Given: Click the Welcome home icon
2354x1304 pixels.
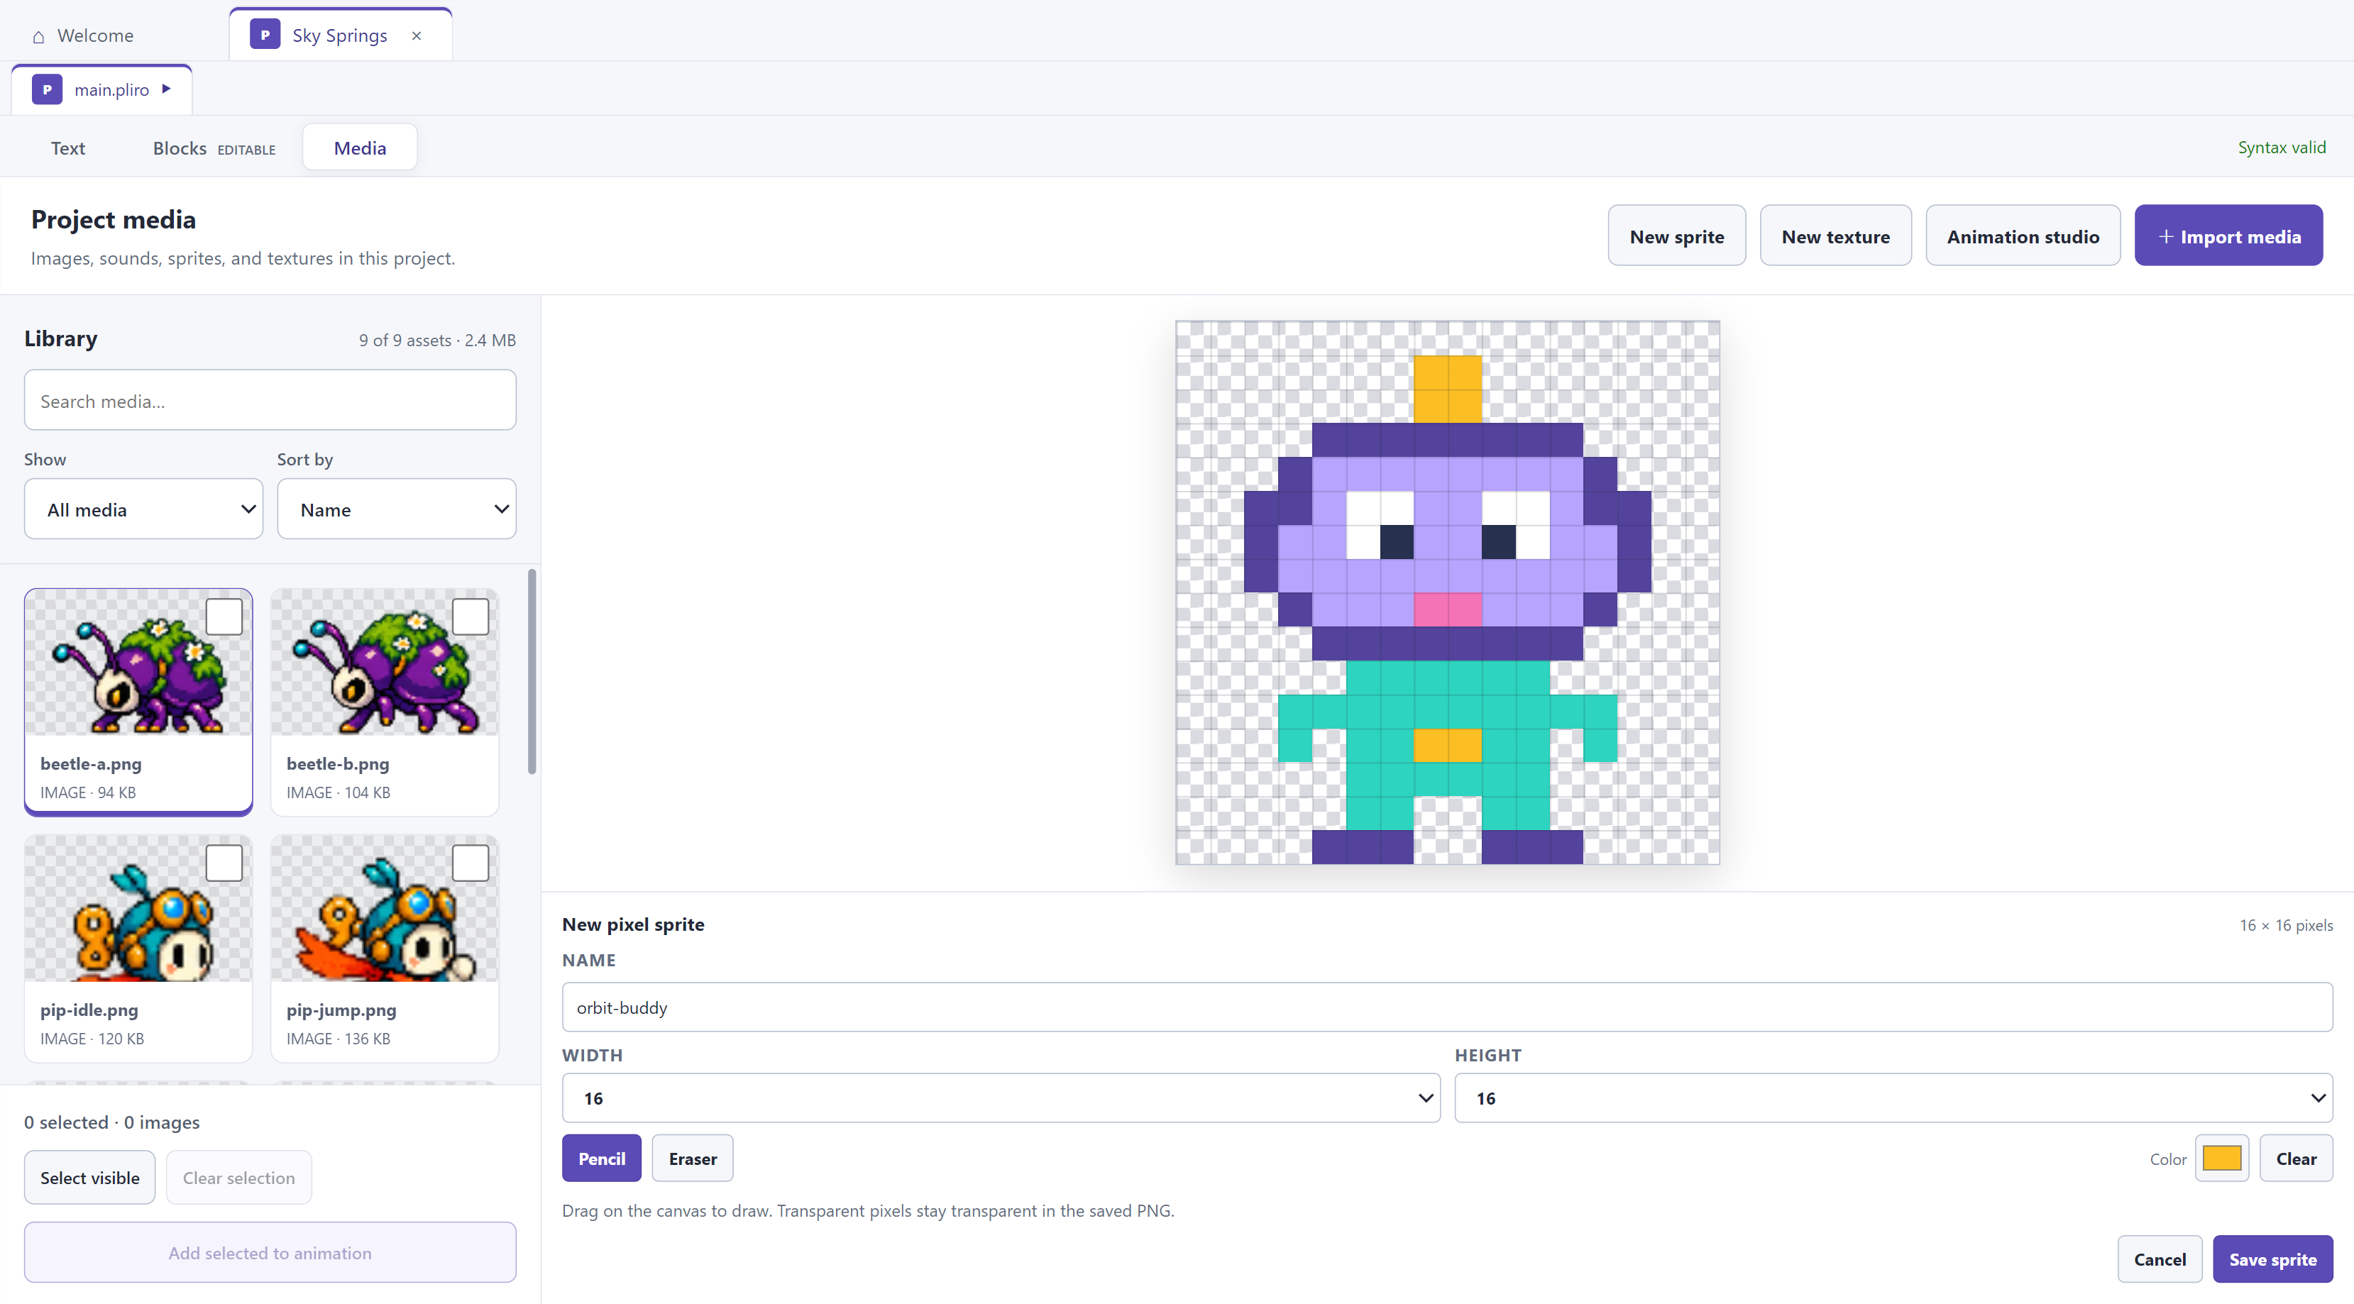Looking at the screenshot, I should pos(38,37).
